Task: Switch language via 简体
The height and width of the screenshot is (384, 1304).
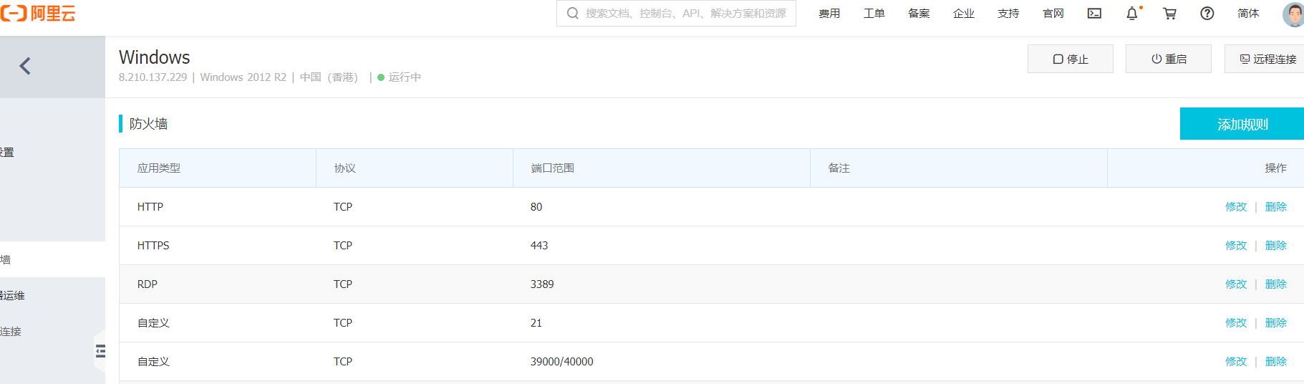Action: click(1248, 14)
